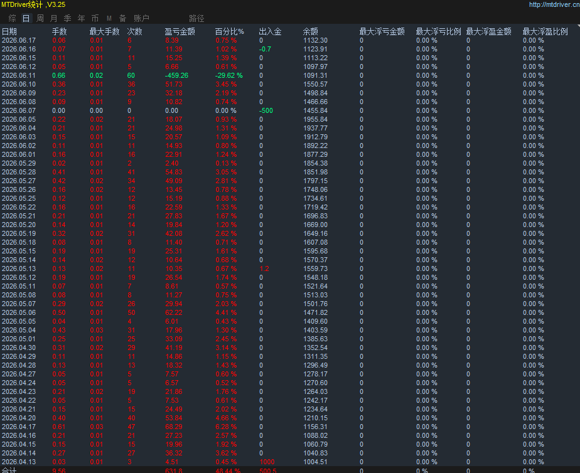Select the 2026.05.19 date row

point(19,233)
